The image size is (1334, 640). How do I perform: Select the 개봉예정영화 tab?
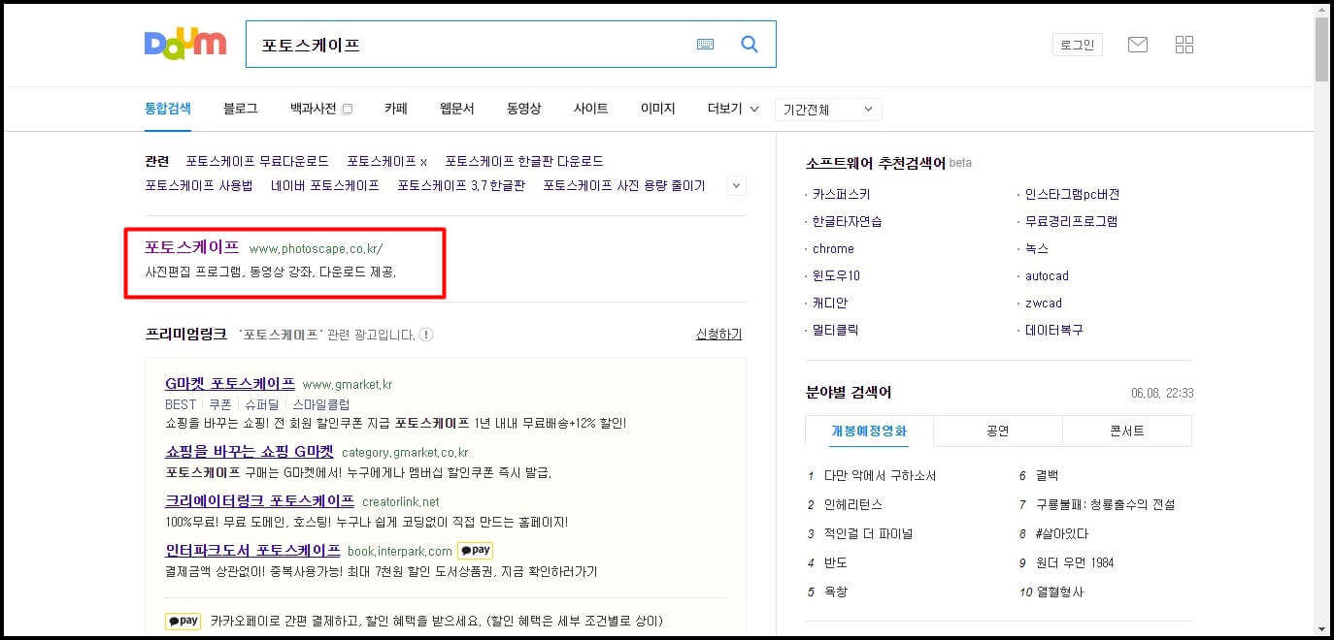click(869, 432)
